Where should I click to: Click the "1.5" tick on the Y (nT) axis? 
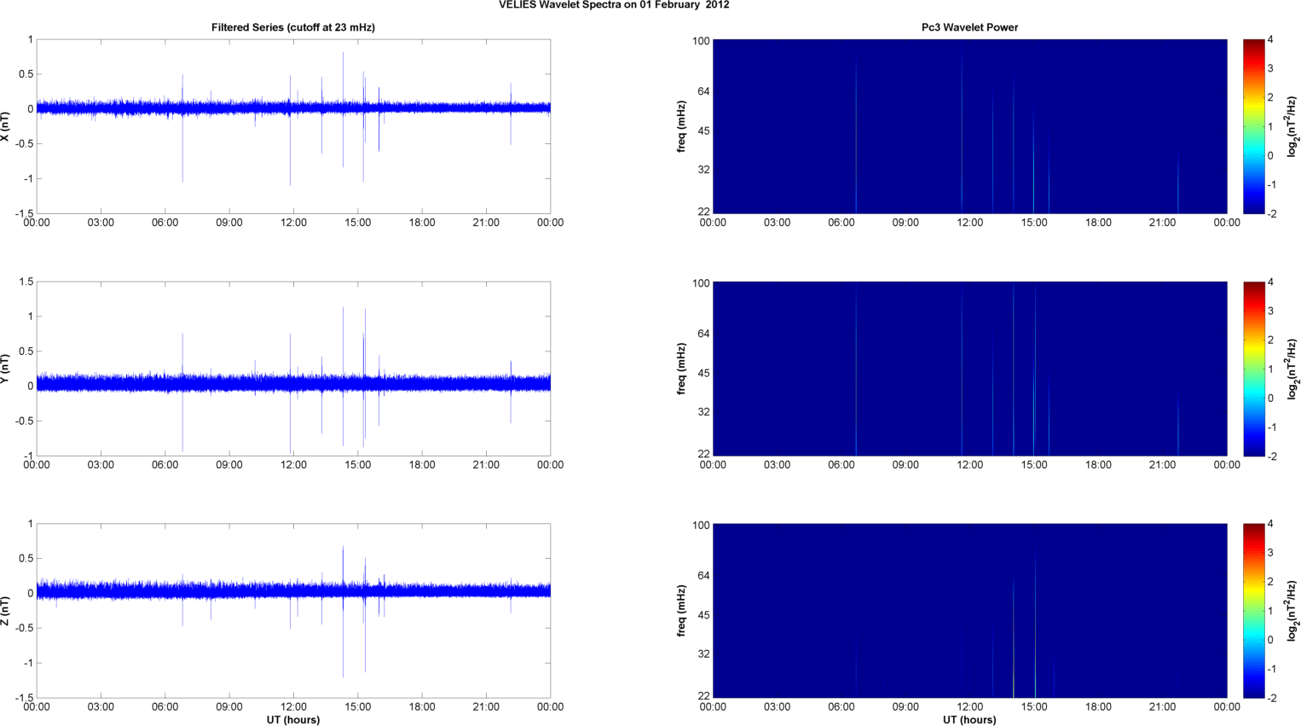(x=26, y=282)
